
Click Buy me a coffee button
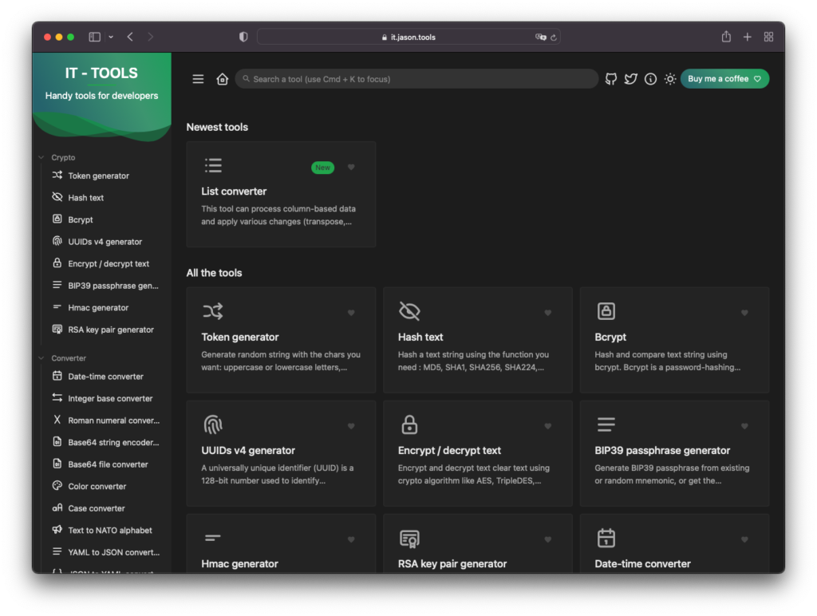pos(724,79)
